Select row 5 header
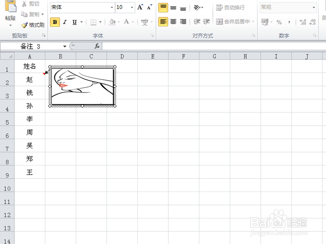The image size is (326, 244). [x=7, y=119]
